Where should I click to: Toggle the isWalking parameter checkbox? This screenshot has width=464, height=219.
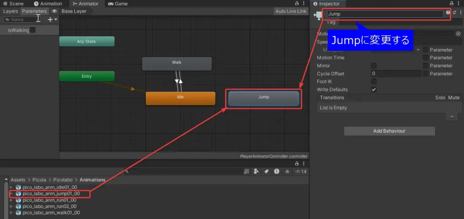[33, 30]
